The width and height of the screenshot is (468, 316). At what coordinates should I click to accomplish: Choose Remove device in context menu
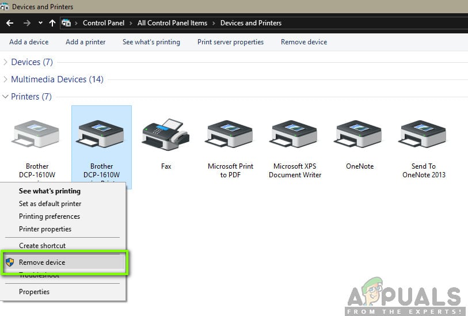coord(42,262)
